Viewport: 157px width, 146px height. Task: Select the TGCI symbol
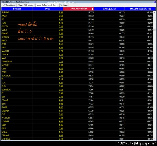[x=4, y=23]
